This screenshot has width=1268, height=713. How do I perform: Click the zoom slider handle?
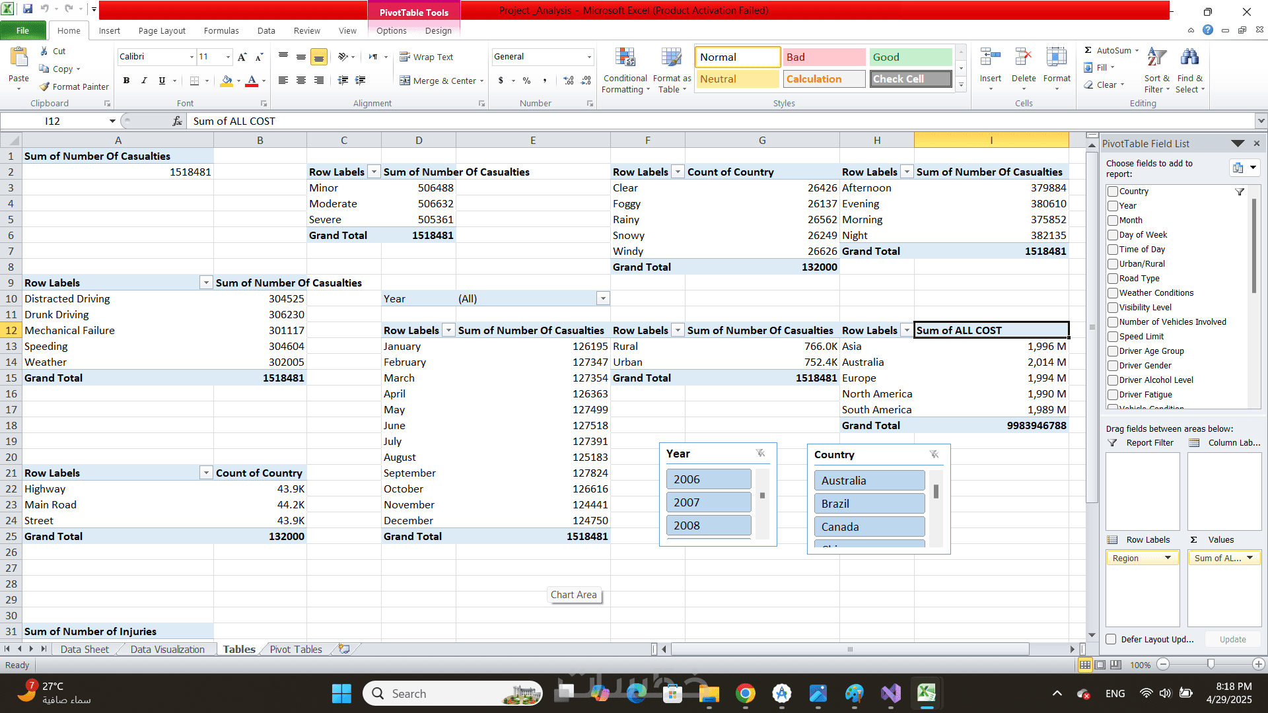pyautogui.click(x=1211, y=664)
